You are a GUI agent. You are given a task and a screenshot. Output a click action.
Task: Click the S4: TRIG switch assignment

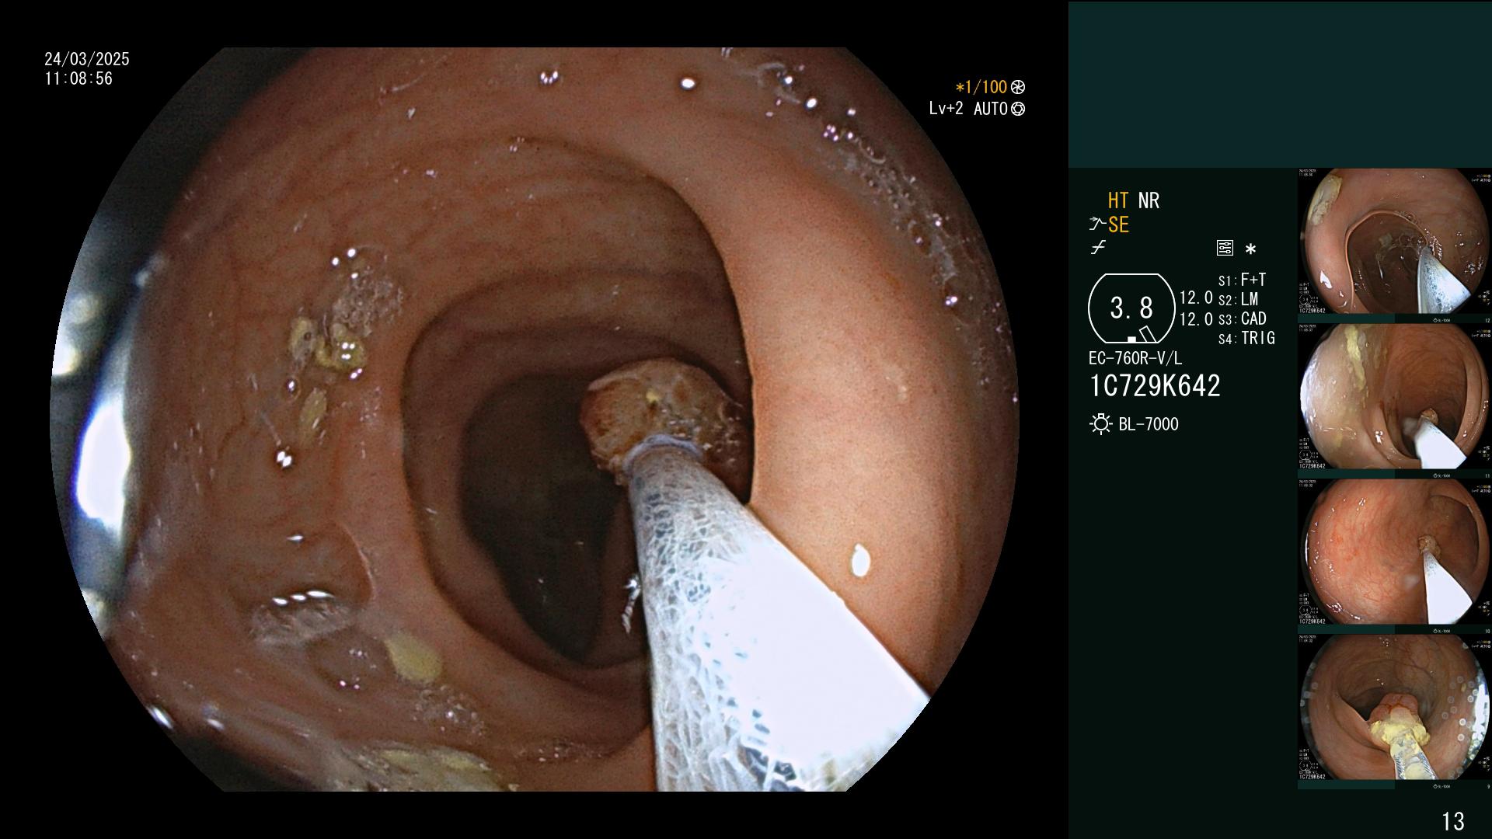[1247, 338]
